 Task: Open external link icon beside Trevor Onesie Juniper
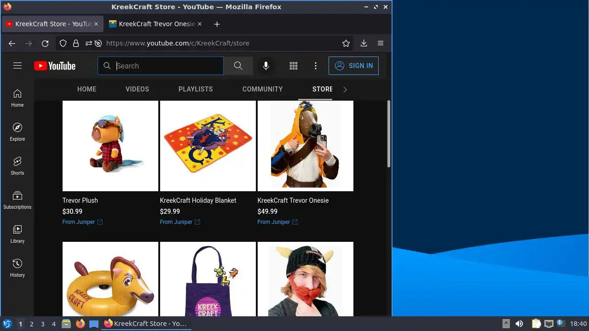click(x=295, y=222)
